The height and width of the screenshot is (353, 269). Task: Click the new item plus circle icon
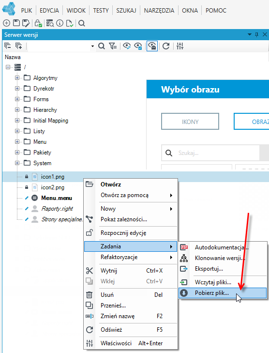pos(6,23)
